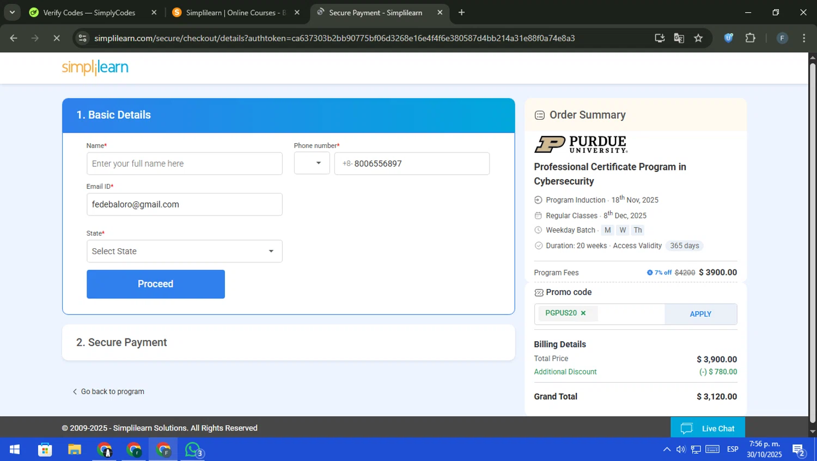This screenshot has height=461, width=817.
Task: Open the Chrome profile avatar F
Action: pyautogui.click(x=782, y=38)
